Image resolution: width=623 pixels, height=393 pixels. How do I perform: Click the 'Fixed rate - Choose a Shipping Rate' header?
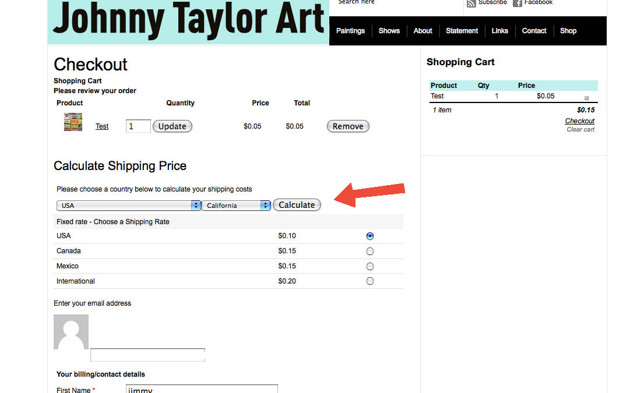(113, 222)
